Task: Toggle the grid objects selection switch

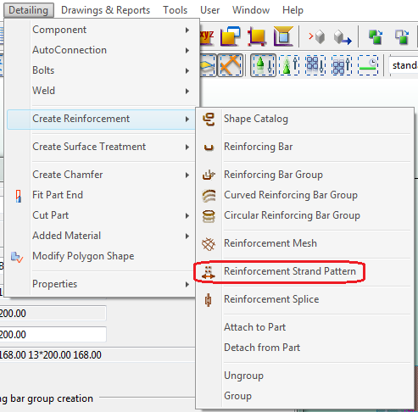Action: click(x=315, y=65)
